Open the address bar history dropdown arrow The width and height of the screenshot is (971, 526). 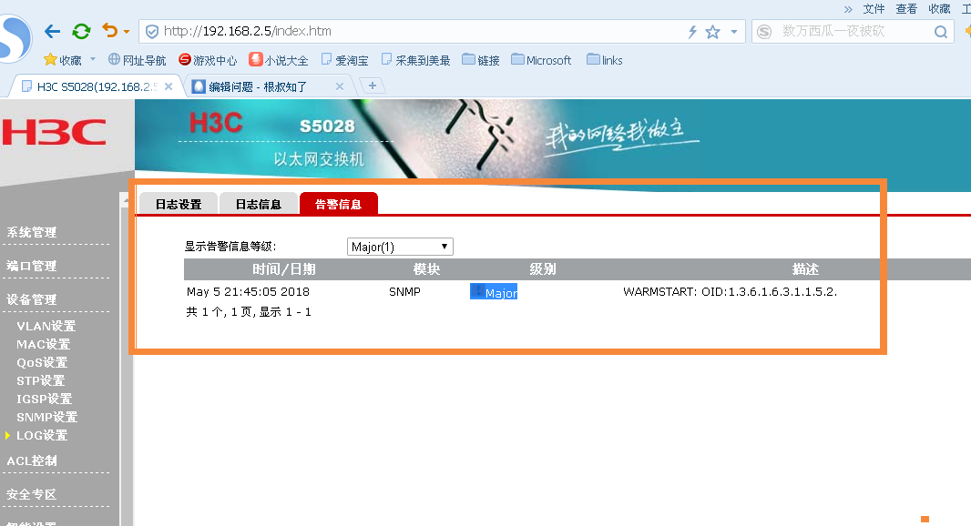pyautogui.click(x=734, y=32)
